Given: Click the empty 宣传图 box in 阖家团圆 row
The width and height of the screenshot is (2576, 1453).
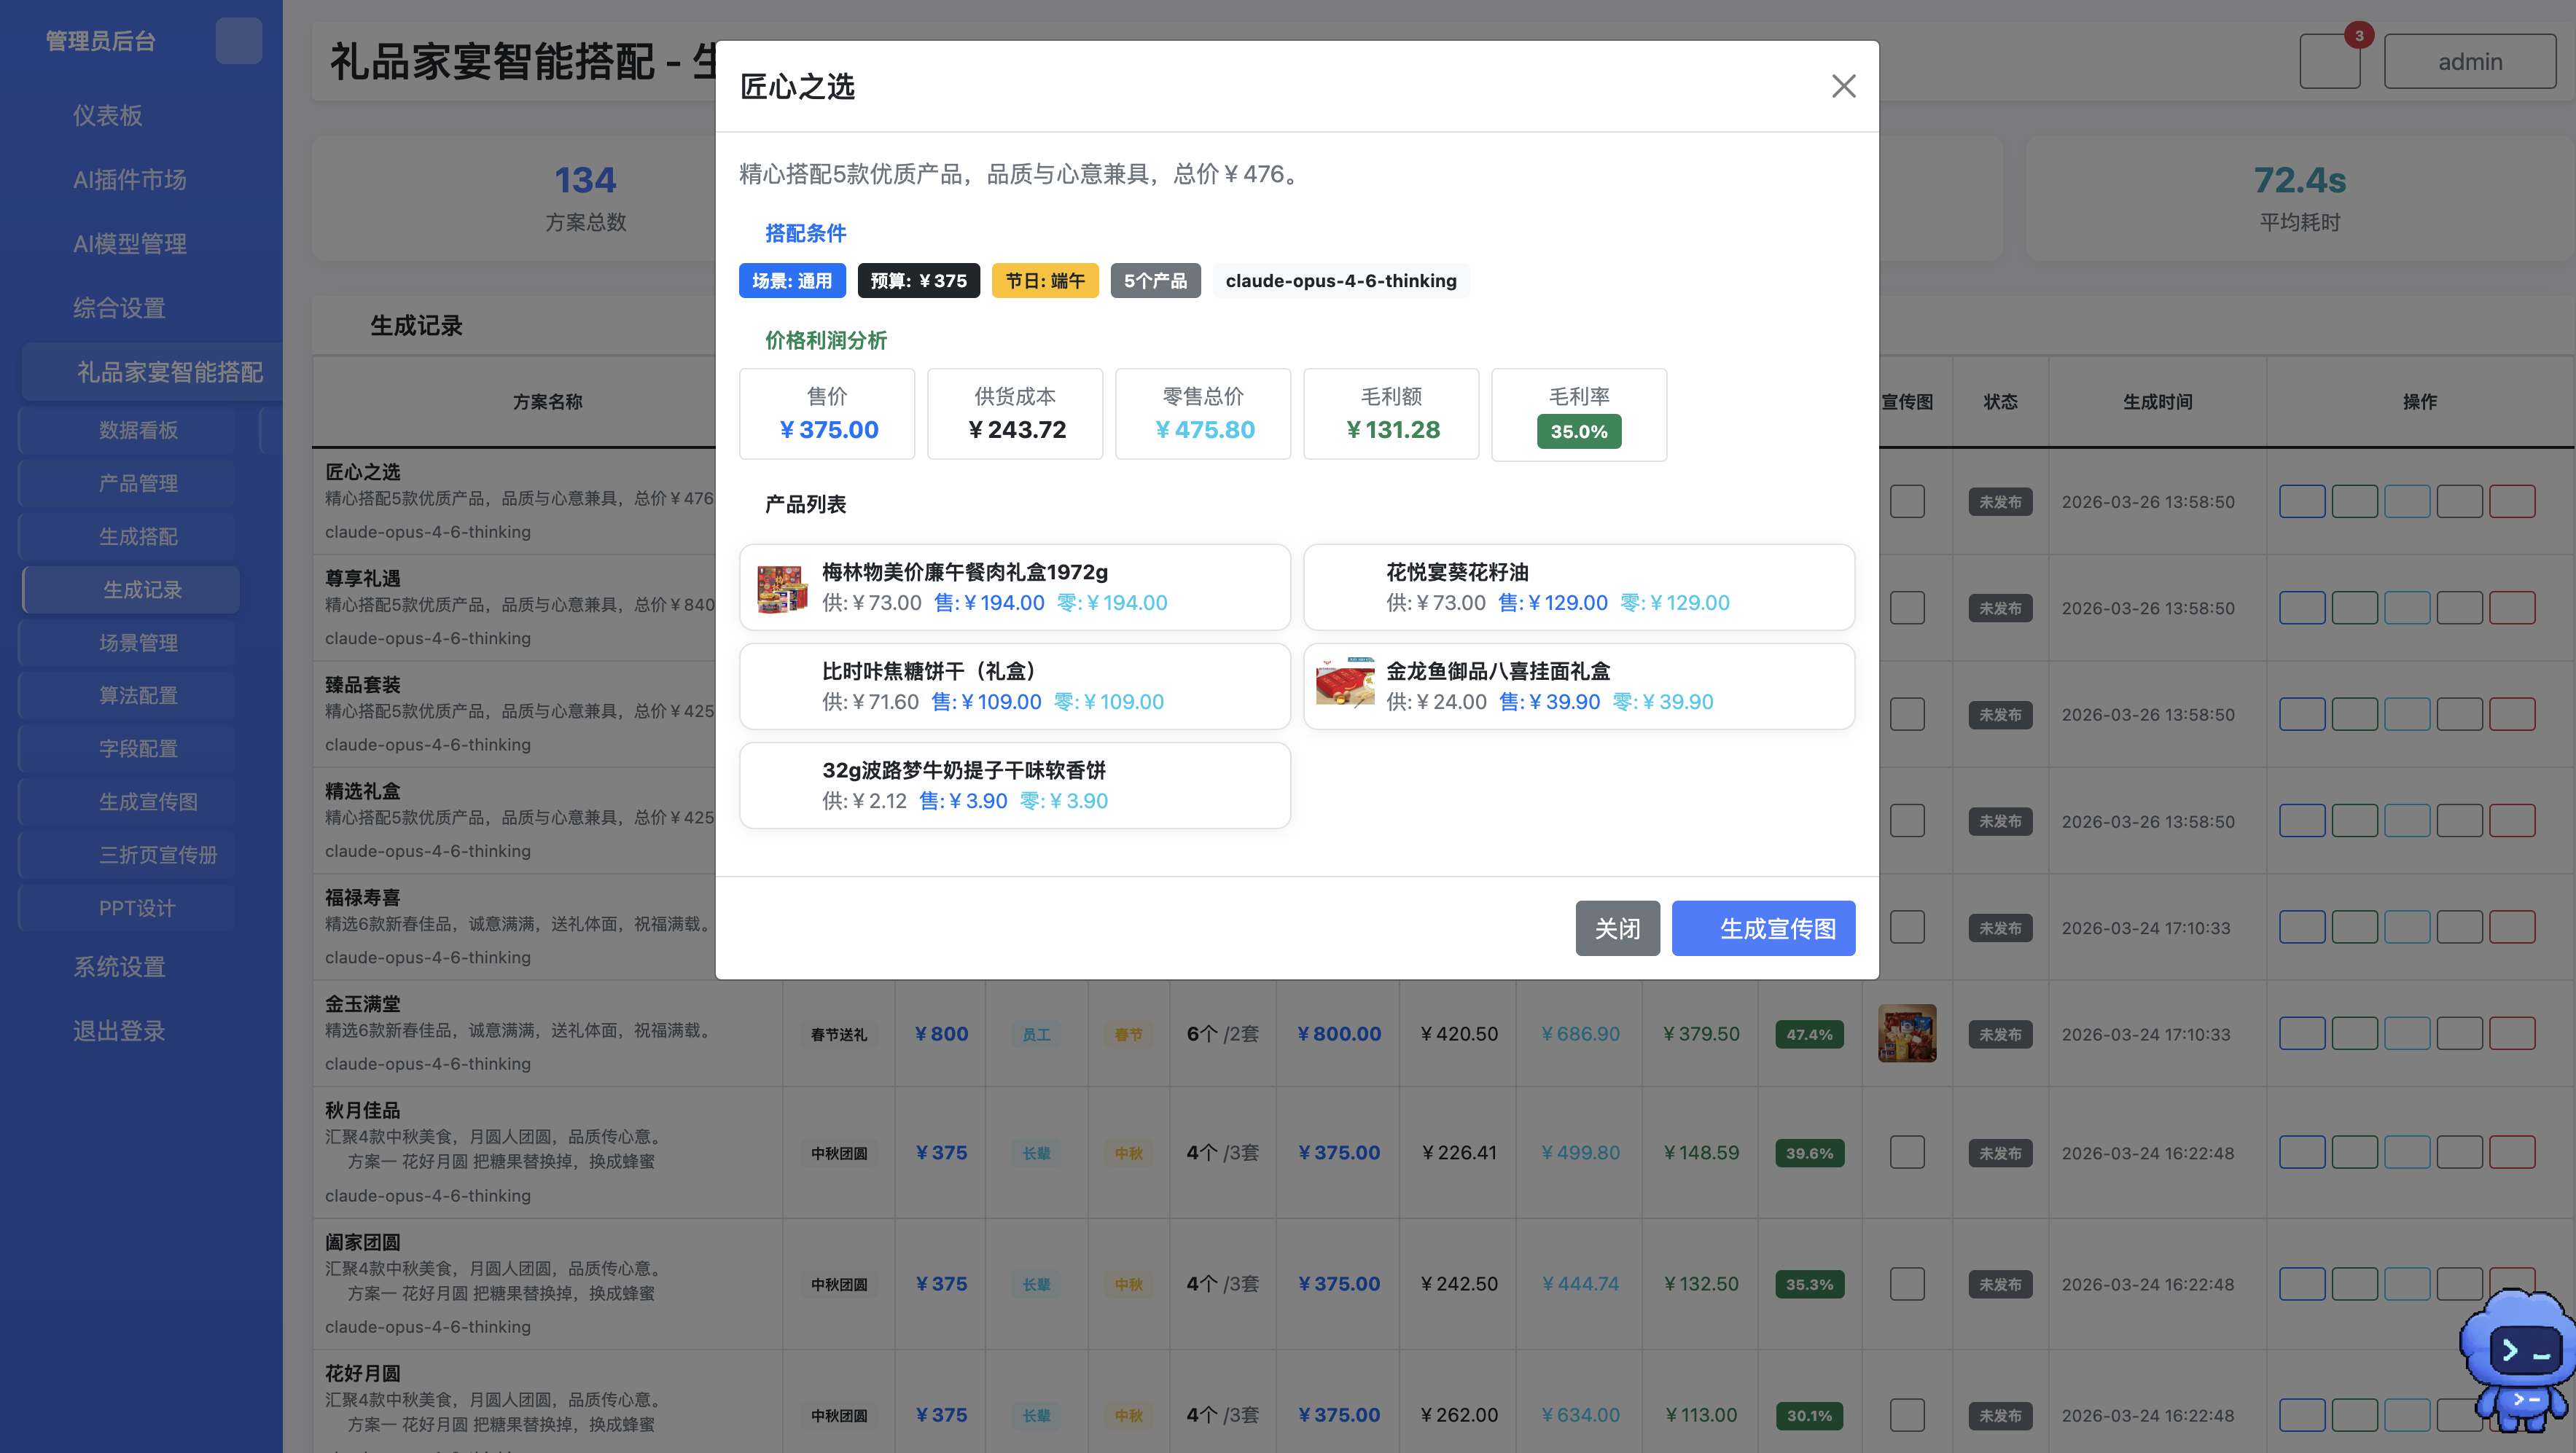Looking at the screenshot, I should 1906,1284.
